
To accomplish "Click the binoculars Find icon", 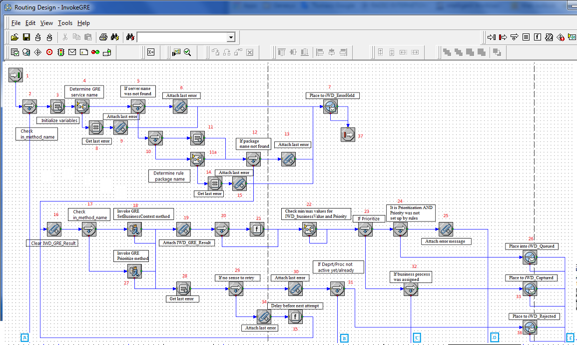I will 114,37.
